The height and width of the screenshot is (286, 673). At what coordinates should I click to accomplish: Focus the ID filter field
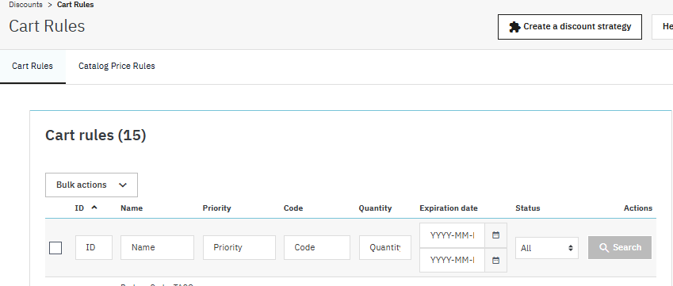point(94,247)
